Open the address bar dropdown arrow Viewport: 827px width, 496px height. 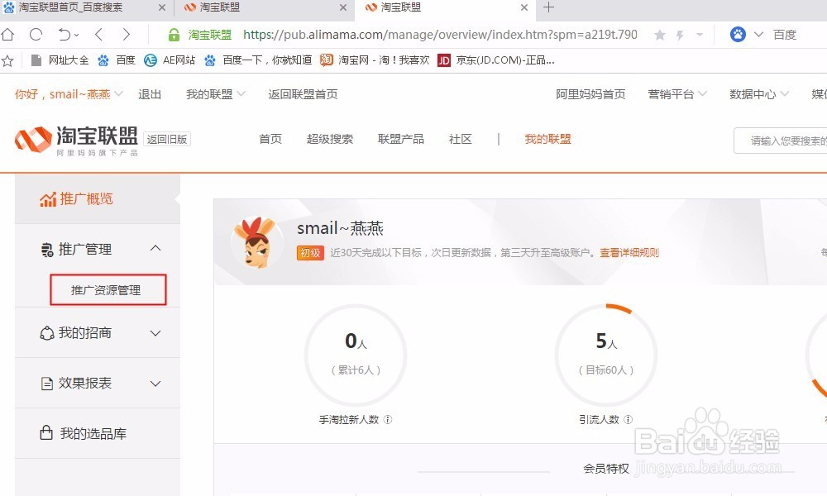tap(700, 35)
